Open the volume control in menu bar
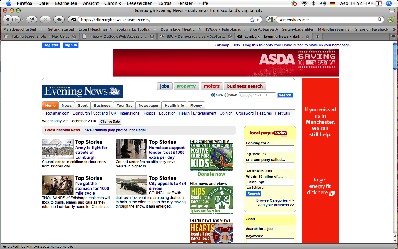 click(x=323, y=3)
